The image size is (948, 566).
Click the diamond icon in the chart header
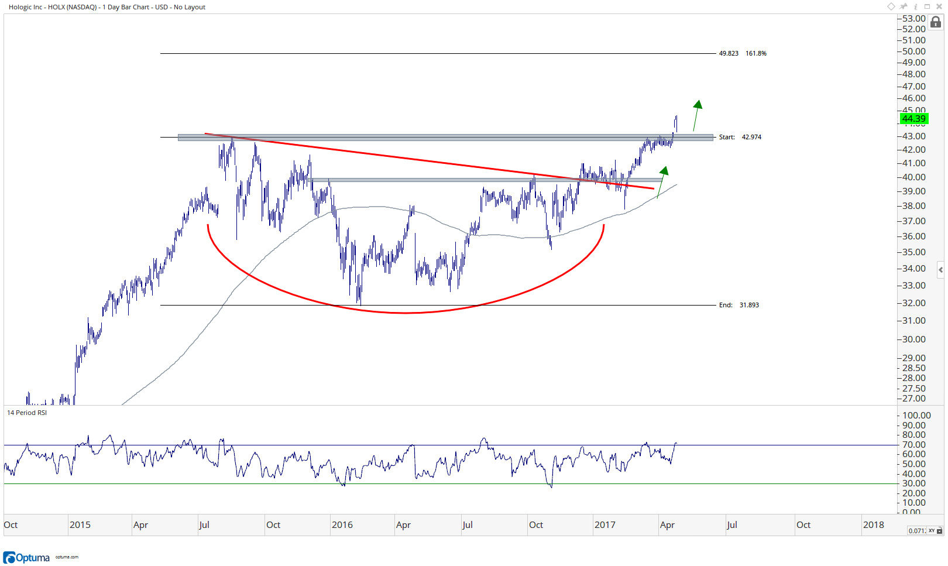point(891,6)
